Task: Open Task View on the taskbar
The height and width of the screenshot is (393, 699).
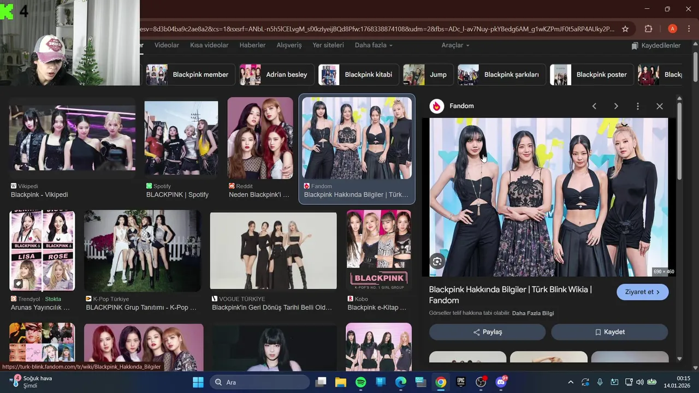Action: tap(321, 382)
